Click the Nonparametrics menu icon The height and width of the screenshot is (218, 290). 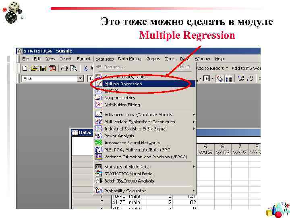(x=98, y=98)
